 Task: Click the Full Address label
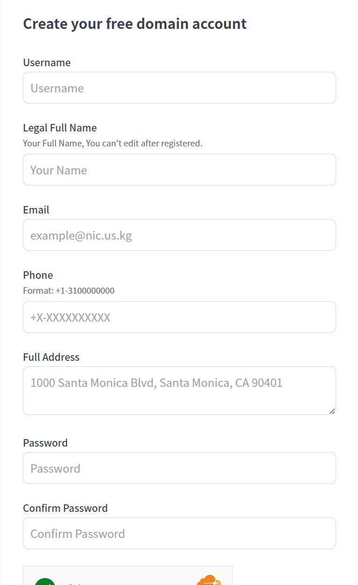coord(51,357)
